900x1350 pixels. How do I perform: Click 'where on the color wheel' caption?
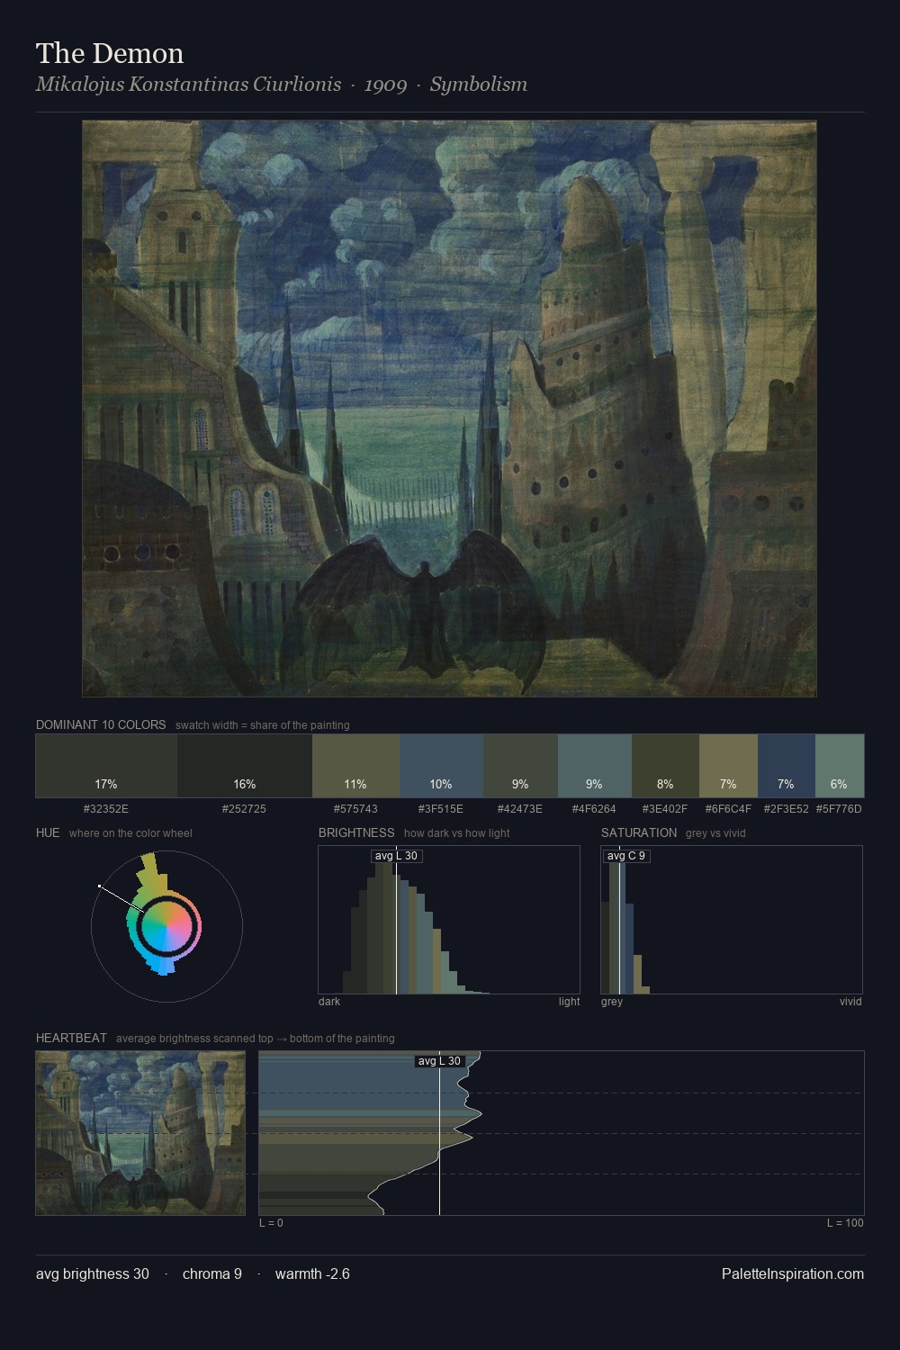coord(130,833)
